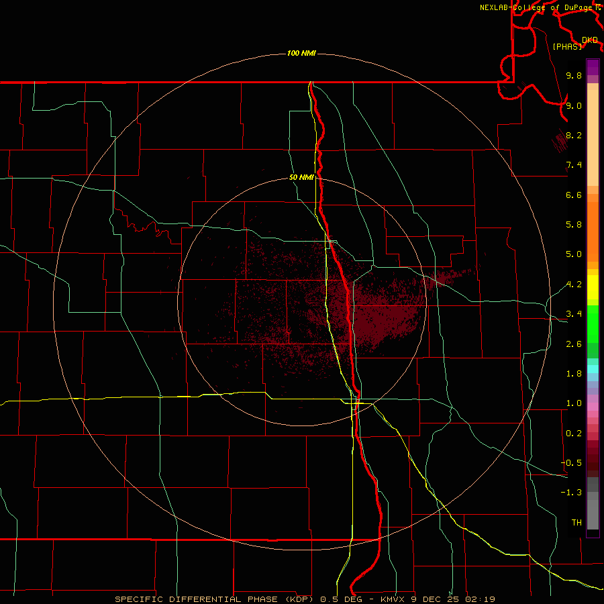Click the 100 NMI range ring label
This screenshot has height=604, width=604.
point(301,53)
